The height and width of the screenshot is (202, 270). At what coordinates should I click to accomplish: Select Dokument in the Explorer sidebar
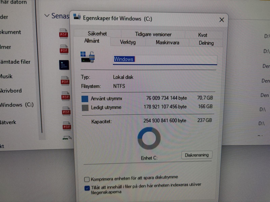coord(10,32)
